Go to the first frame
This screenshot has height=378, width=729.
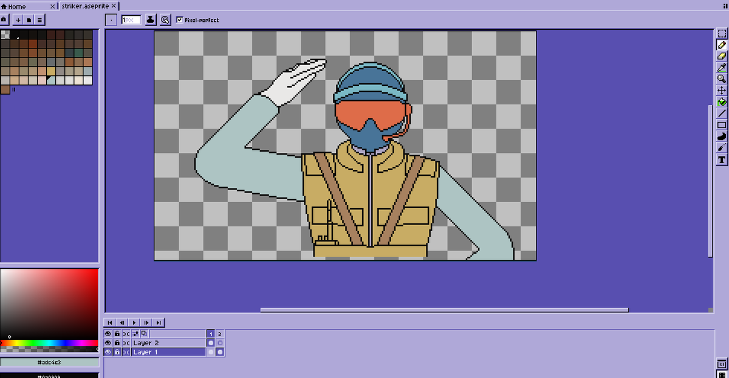tap(110, 323)
